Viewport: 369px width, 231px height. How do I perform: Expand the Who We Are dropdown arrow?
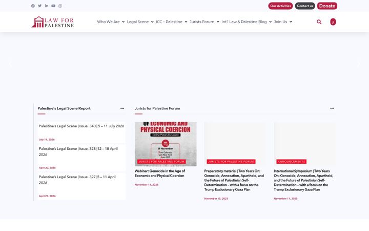123,22
